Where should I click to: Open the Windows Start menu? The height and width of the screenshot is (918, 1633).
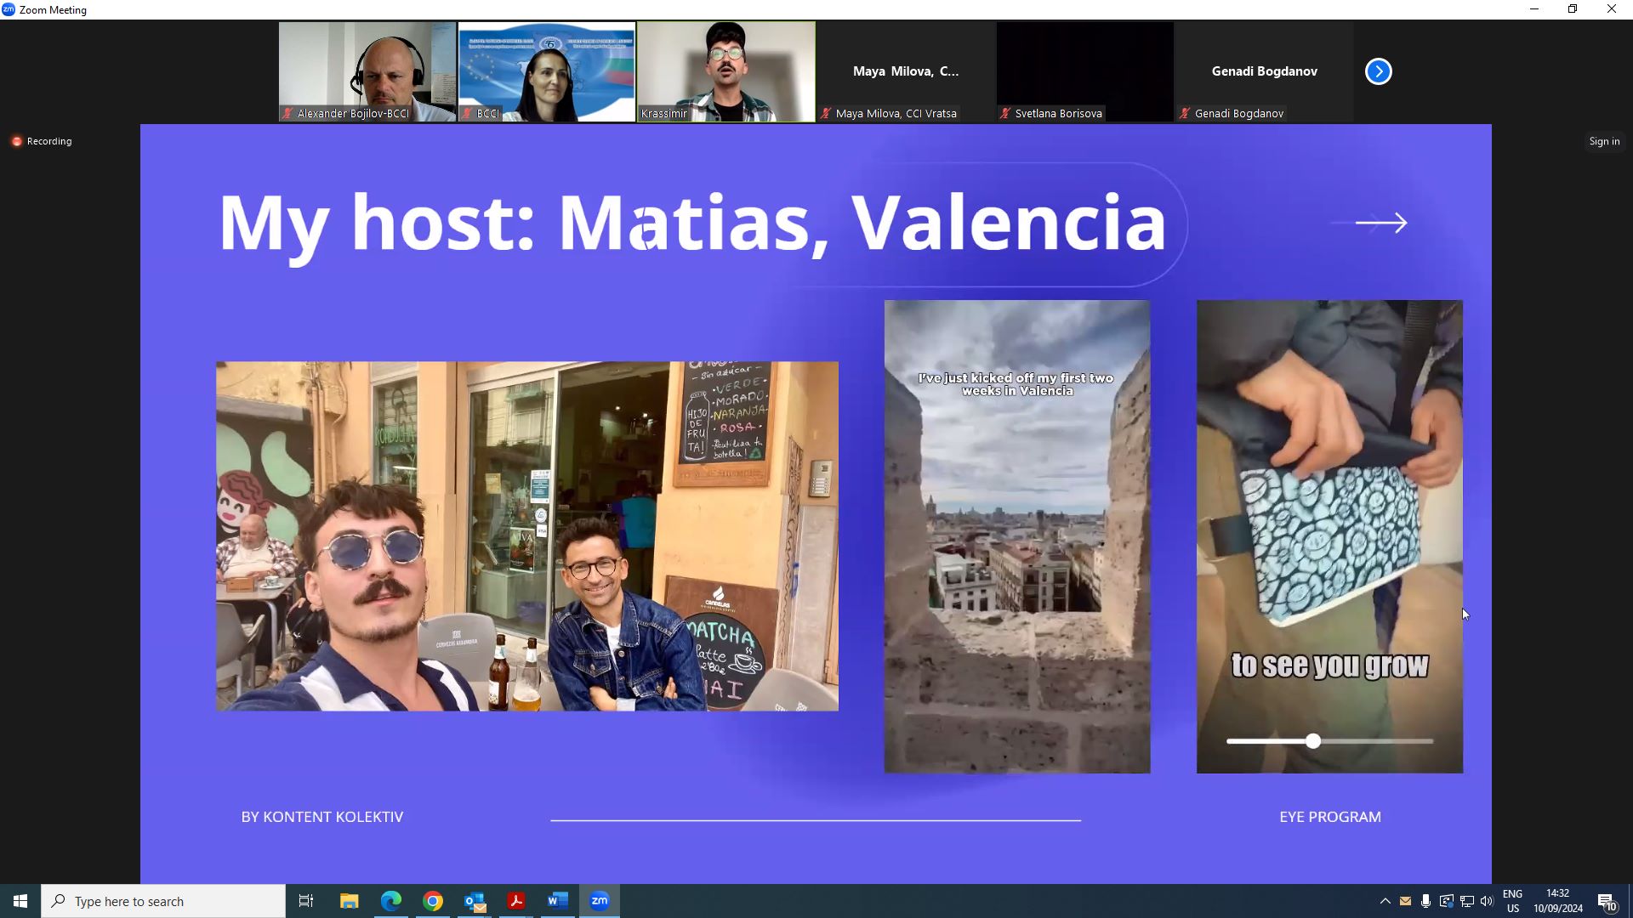(x=20, y=901)
